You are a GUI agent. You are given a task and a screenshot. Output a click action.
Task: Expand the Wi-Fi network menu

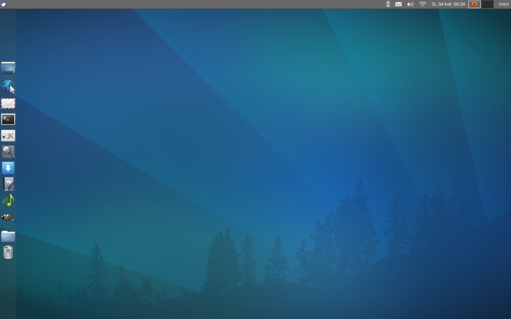click(422, 4)
